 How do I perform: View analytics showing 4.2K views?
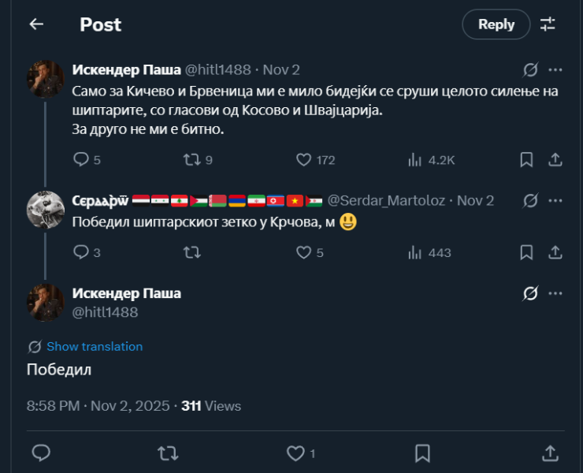point(415,159)
